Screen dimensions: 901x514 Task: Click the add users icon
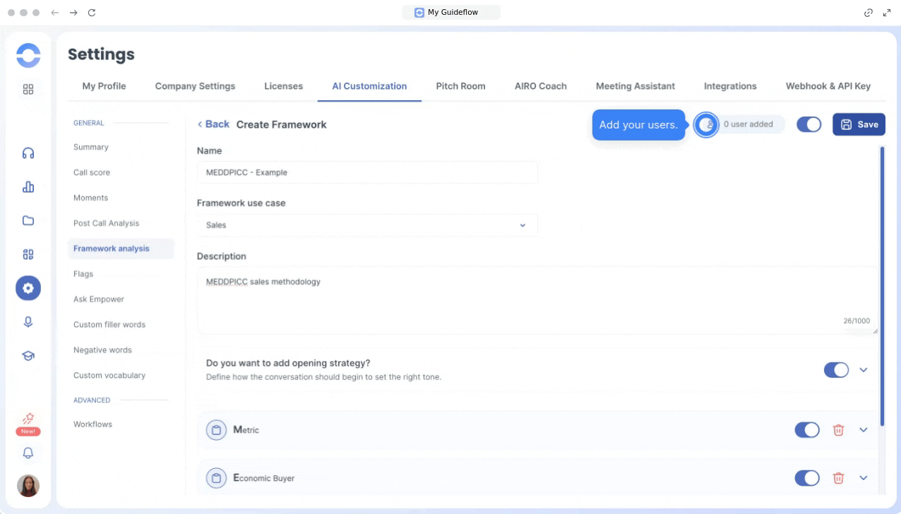pos(706,125)
